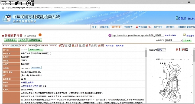Screen dimensions: 195x104
Task: Open 專利檢索 in the navigation bar
Action: pos(116,27)
